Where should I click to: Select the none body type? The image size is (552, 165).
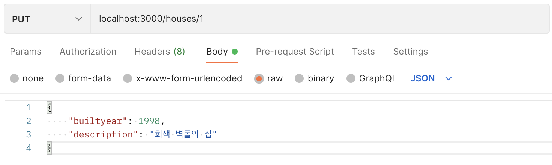pyautogui.click(x=14, y=79)
